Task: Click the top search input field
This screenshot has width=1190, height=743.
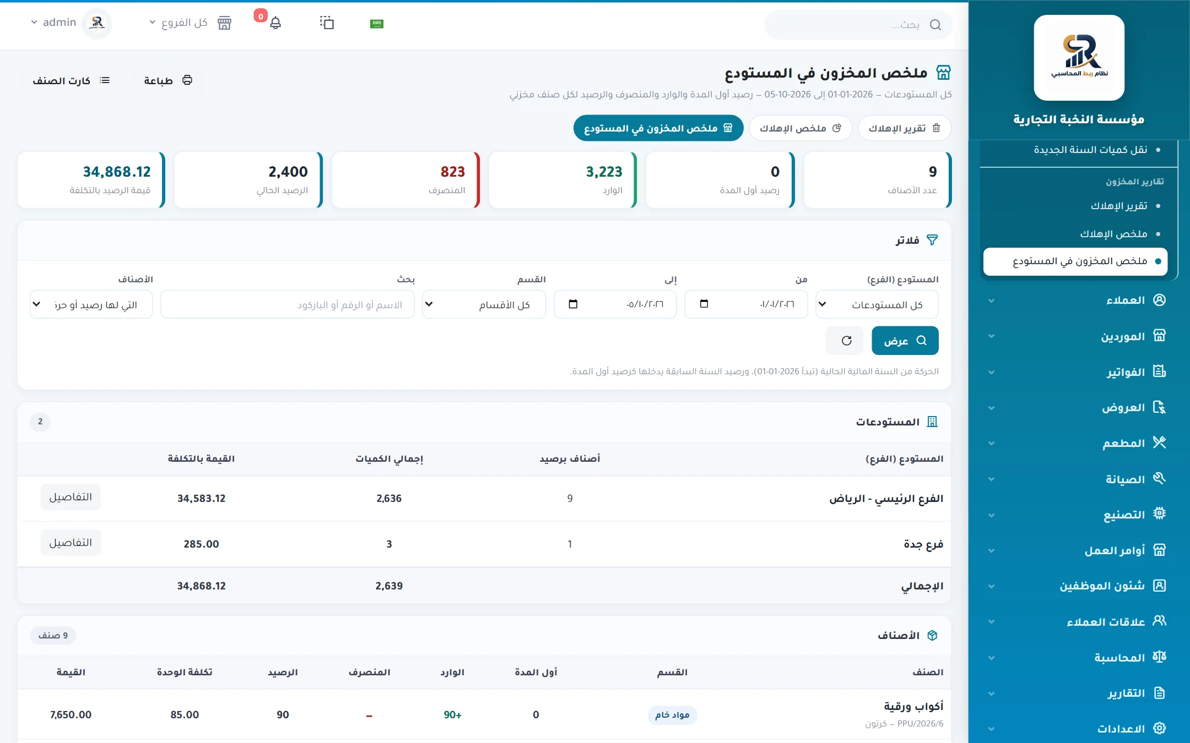Action: click(858, 25)
